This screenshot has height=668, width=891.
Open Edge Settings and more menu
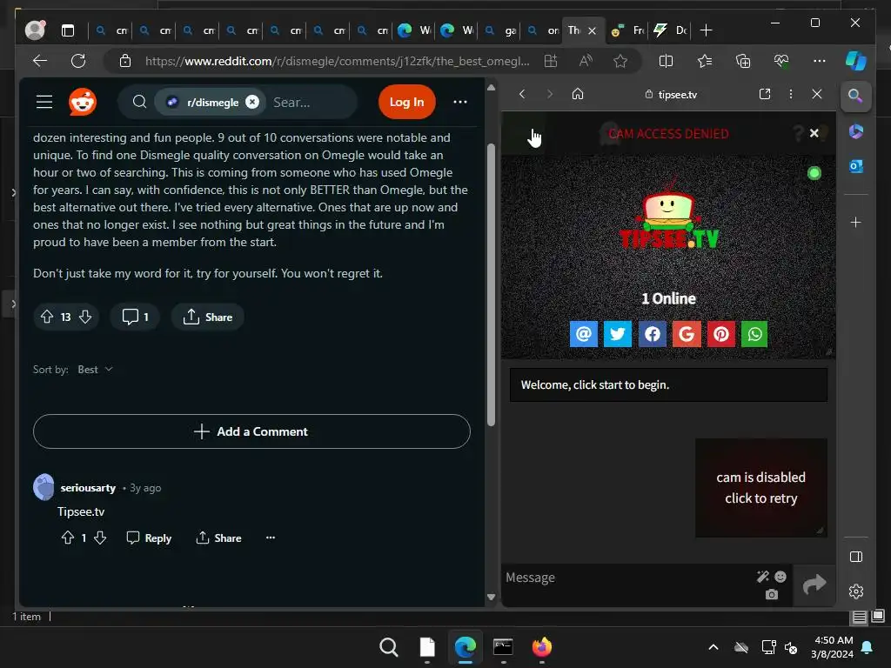(x=819, y=61)
